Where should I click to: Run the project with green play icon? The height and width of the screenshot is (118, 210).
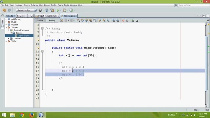tap(58, 10)
